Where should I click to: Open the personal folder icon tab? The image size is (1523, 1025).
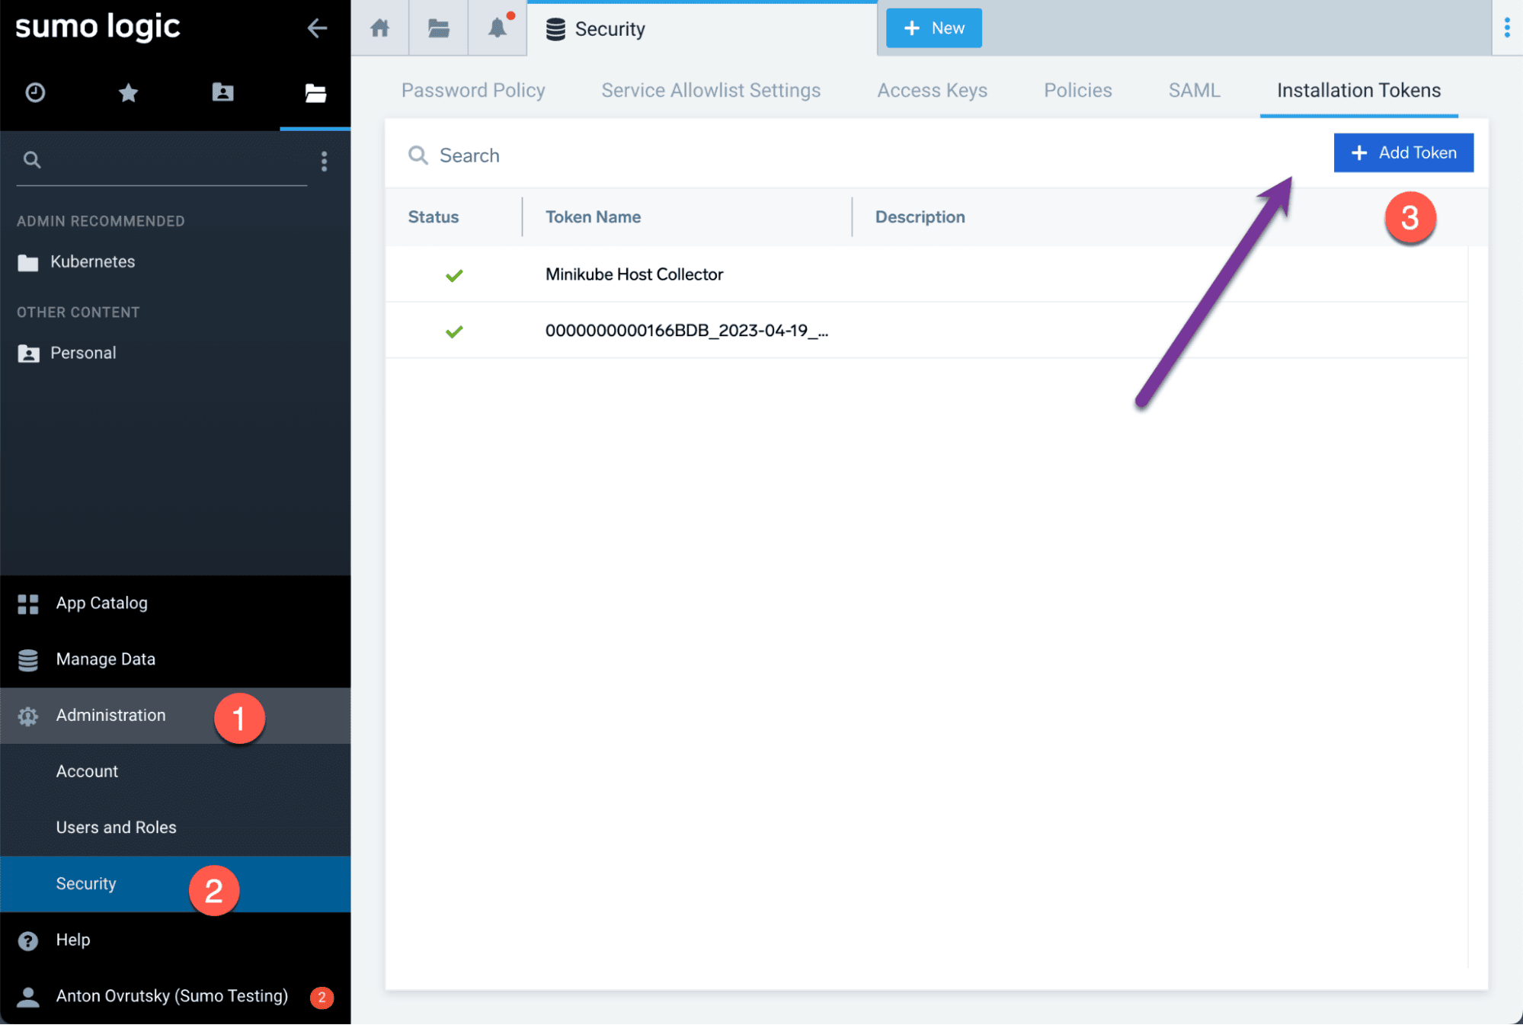[222, 93]
